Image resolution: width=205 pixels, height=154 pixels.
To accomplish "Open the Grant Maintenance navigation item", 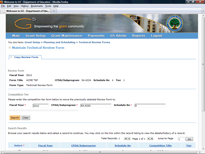I will [67, 36].
